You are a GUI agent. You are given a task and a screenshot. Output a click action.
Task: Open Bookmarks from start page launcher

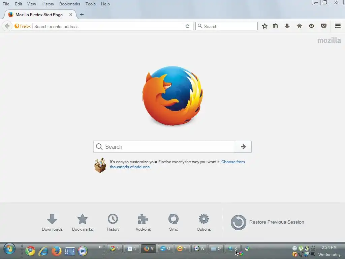tap(83, 223)
